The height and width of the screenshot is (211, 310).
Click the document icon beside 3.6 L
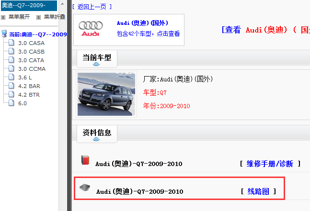(x=11, y=77)
